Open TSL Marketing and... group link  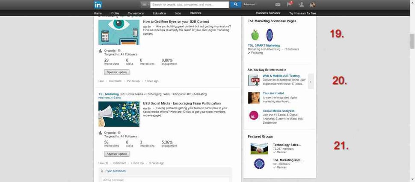[x=288, y=160]
